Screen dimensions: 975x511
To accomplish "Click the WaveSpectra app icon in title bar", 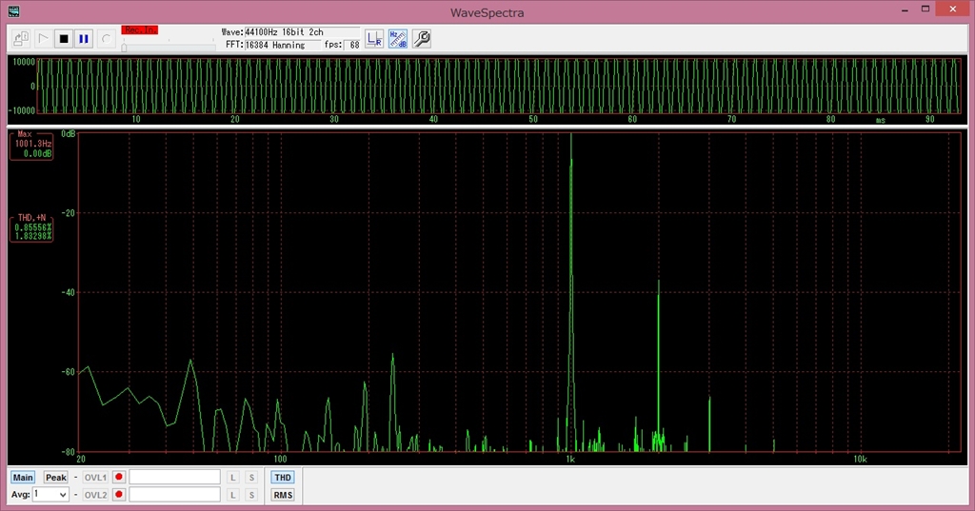I will 13,11.
